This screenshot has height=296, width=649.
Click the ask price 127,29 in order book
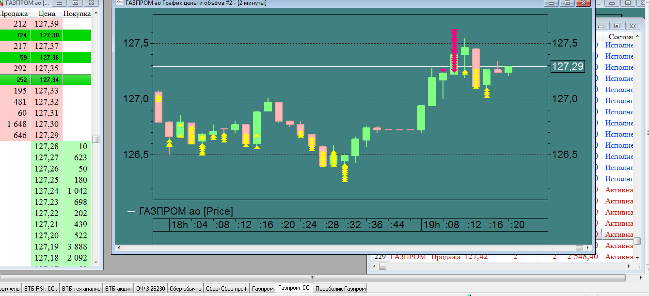coord(47,135)
